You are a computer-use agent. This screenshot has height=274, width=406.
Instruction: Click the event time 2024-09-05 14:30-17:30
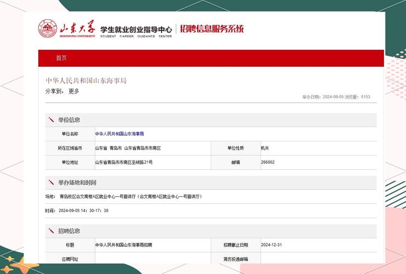[83, 210]
